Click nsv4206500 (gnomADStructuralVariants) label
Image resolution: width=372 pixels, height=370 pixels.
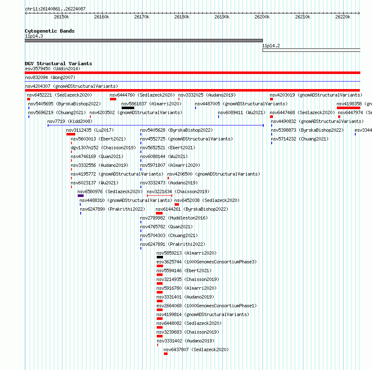(214, 174)
